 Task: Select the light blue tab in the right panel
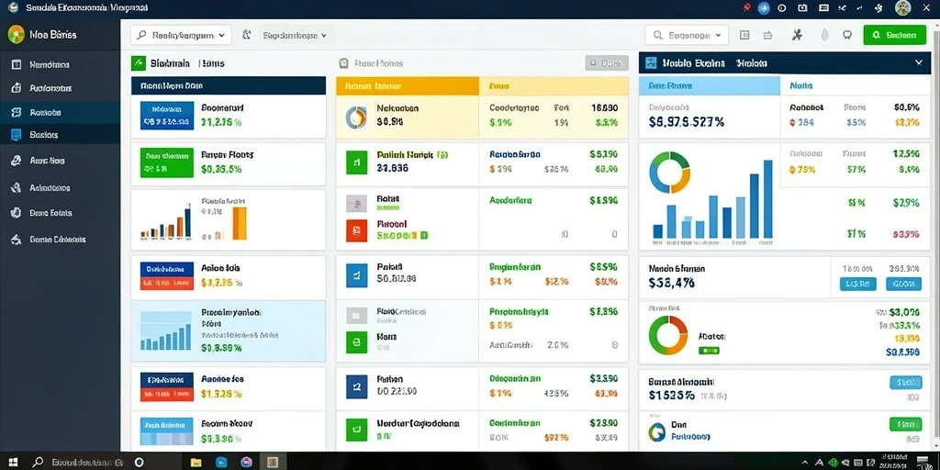(x=710, y=85)
